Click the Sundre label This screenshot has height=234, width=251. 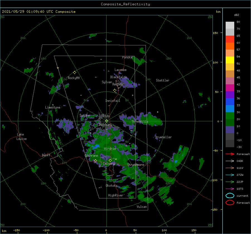click(x=85, y=115)
